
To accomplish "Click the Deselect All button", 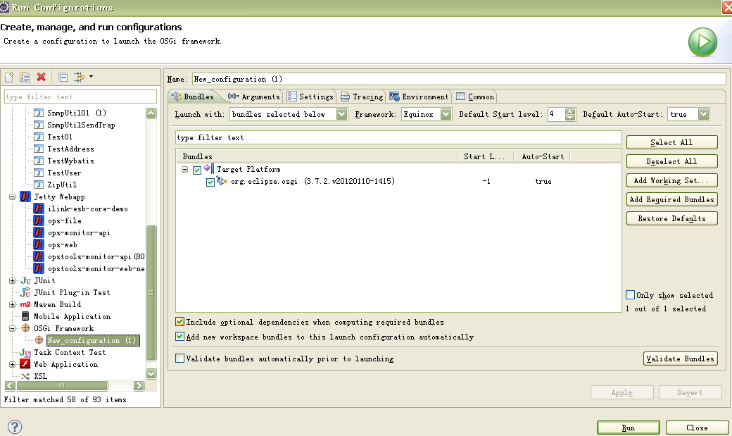I will 671,162.
